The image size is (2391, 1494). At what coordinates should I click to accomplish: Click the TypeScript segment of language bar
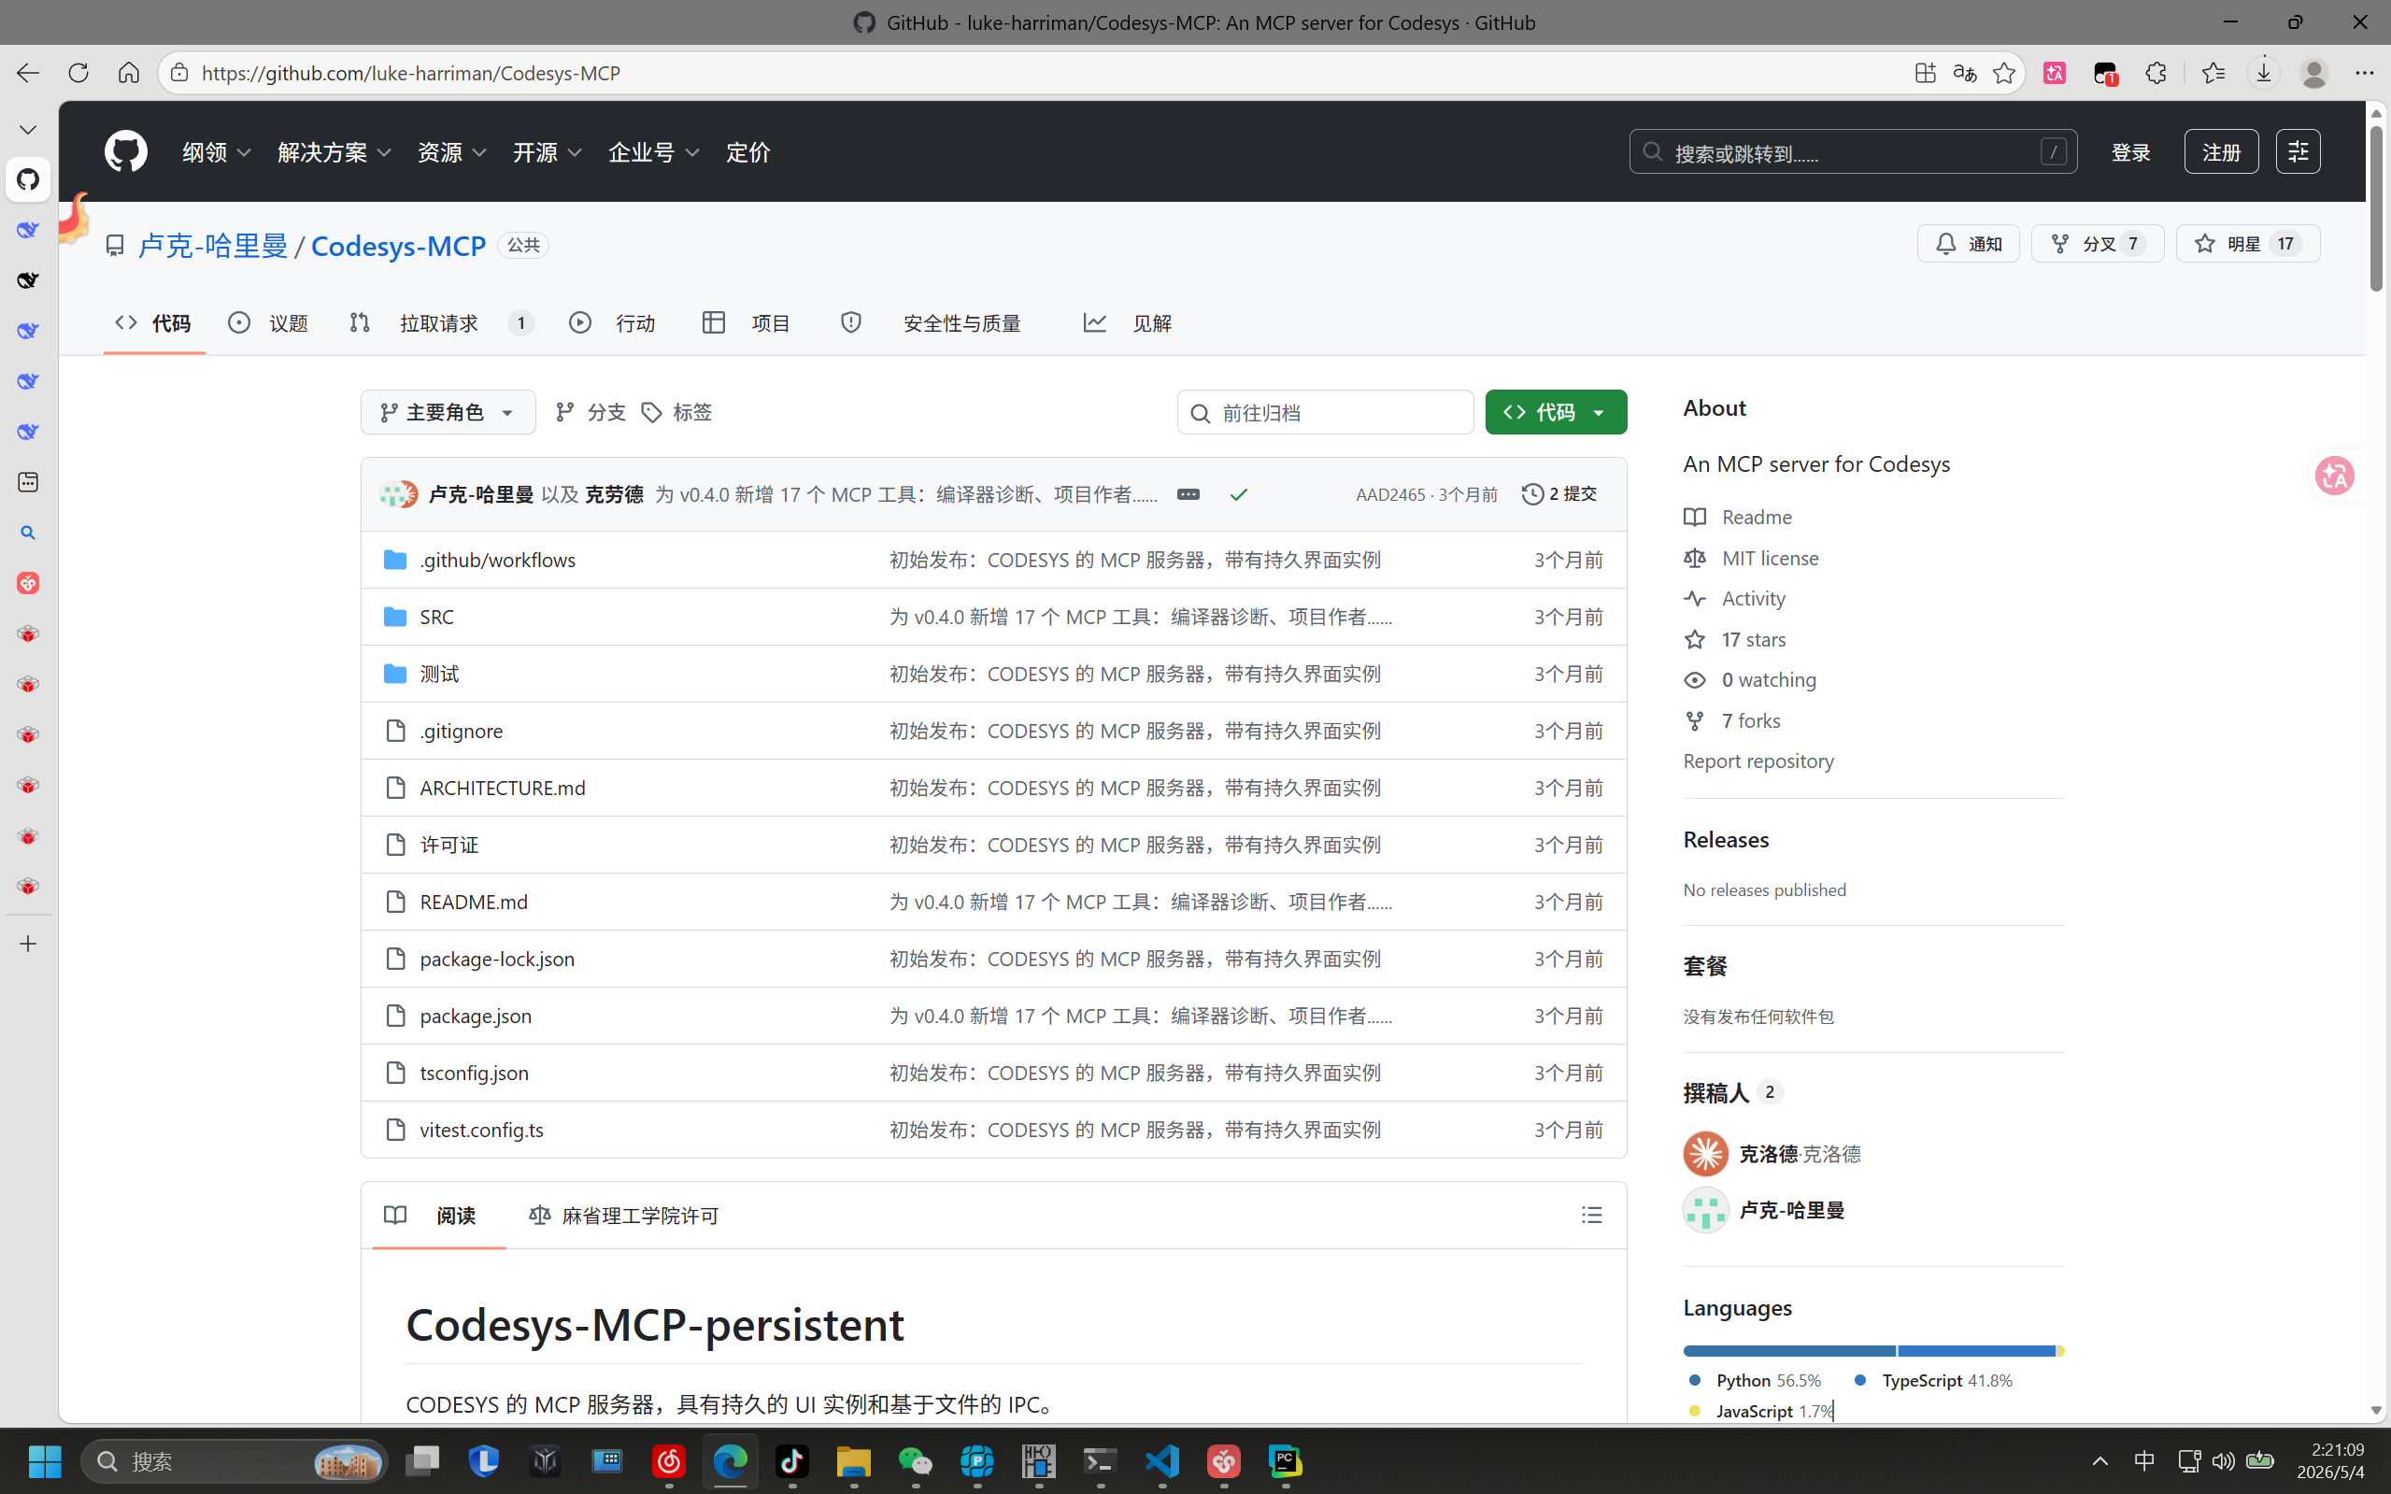tap(1976, 1351)
